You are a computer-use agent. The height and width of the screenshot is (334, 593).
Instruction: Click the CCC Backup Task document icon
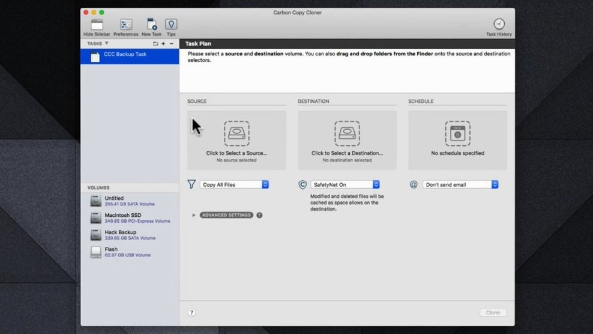(95, 57)
